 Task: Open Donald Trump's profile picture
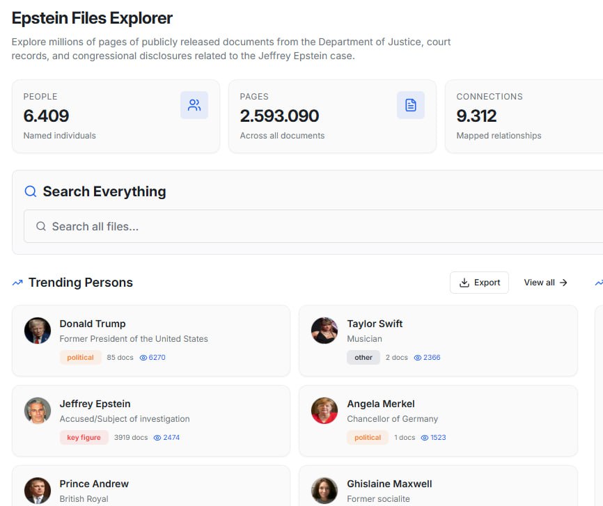pos(38,331)
